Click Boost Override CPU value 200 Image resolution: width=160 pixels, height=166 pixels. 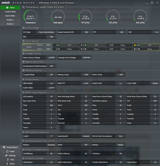pyautogui.click(x=86, y=32)
